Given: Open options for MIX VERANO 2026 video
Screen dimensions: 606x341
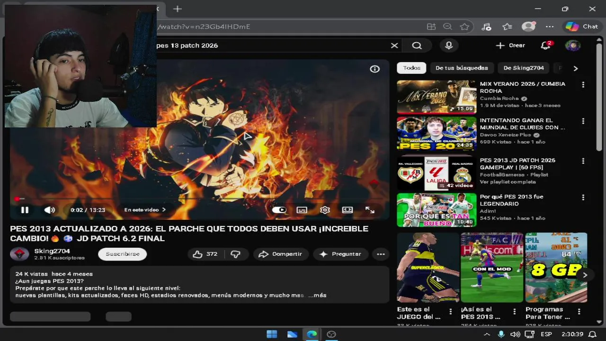Looking at the screenshot, I should click(x=583, y=85).
